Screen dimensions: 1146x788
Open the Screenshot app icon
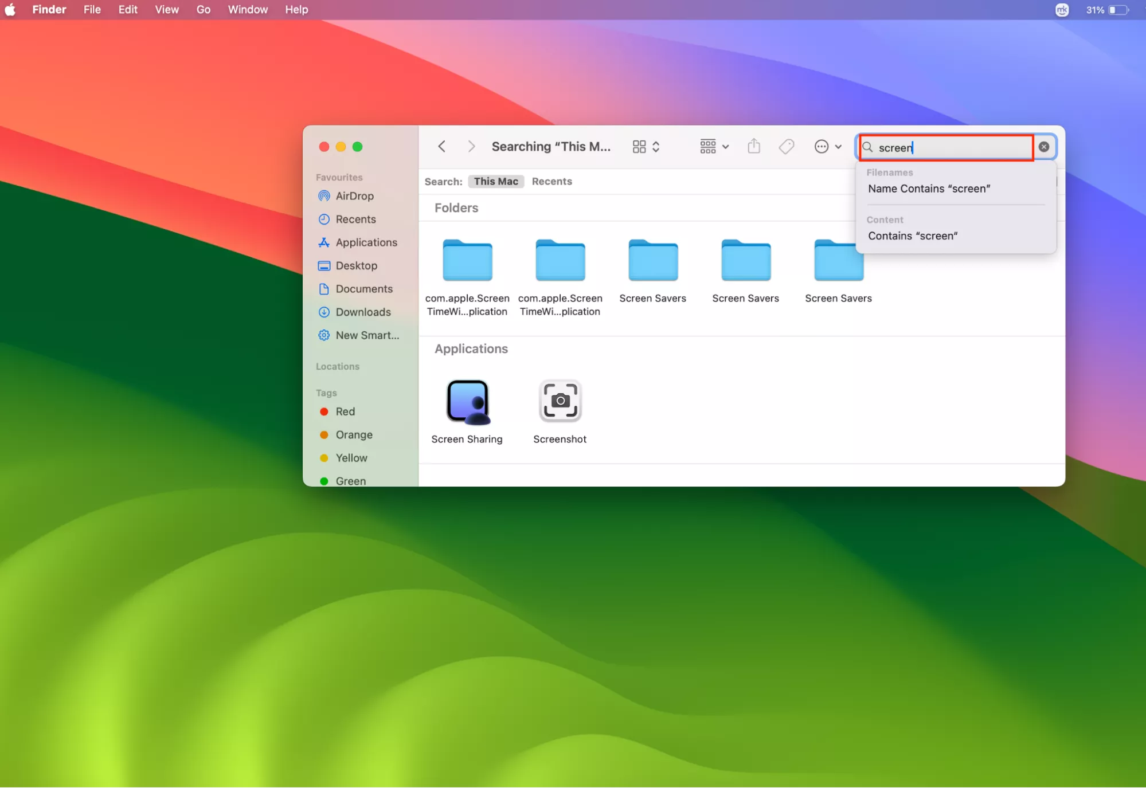click(x=560, y=402)
